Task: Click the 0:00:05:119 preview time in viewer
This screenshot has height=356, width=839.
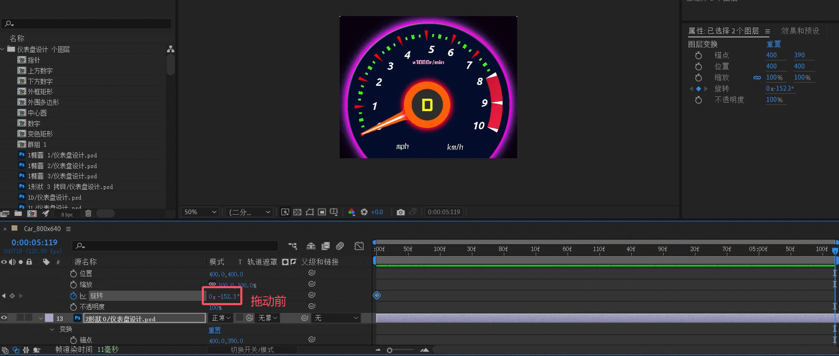Action: pos(444,212)
